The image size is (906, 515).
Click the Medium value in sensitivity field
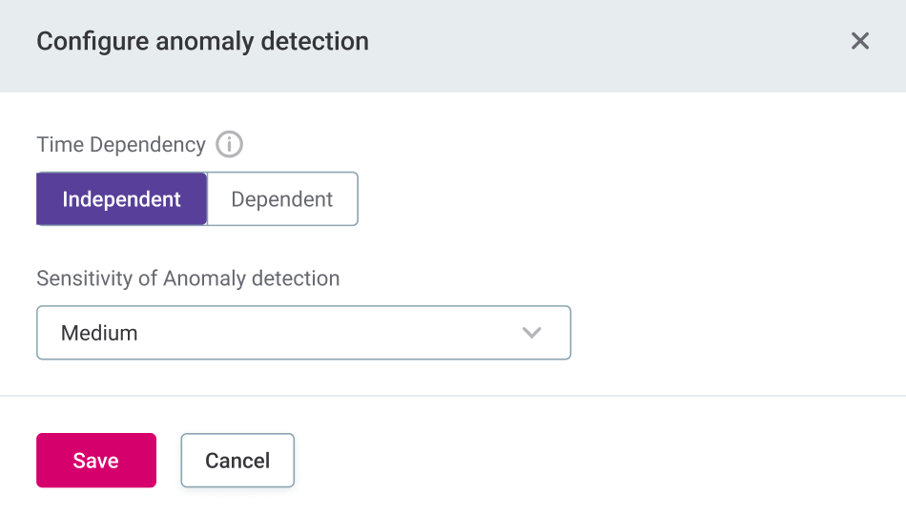(x=99, y=333)
